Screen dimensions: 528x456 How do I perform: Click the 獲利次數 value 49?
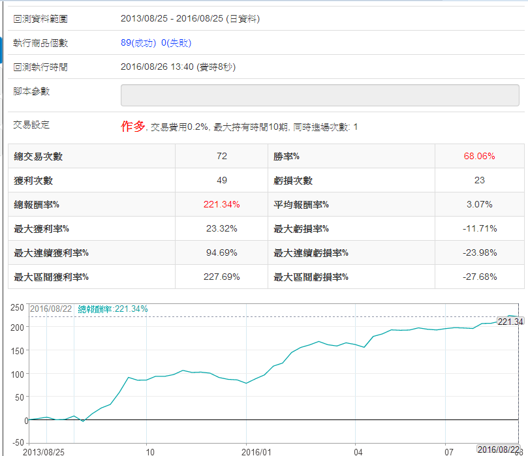pyautogui.click(x=221, y=181)
